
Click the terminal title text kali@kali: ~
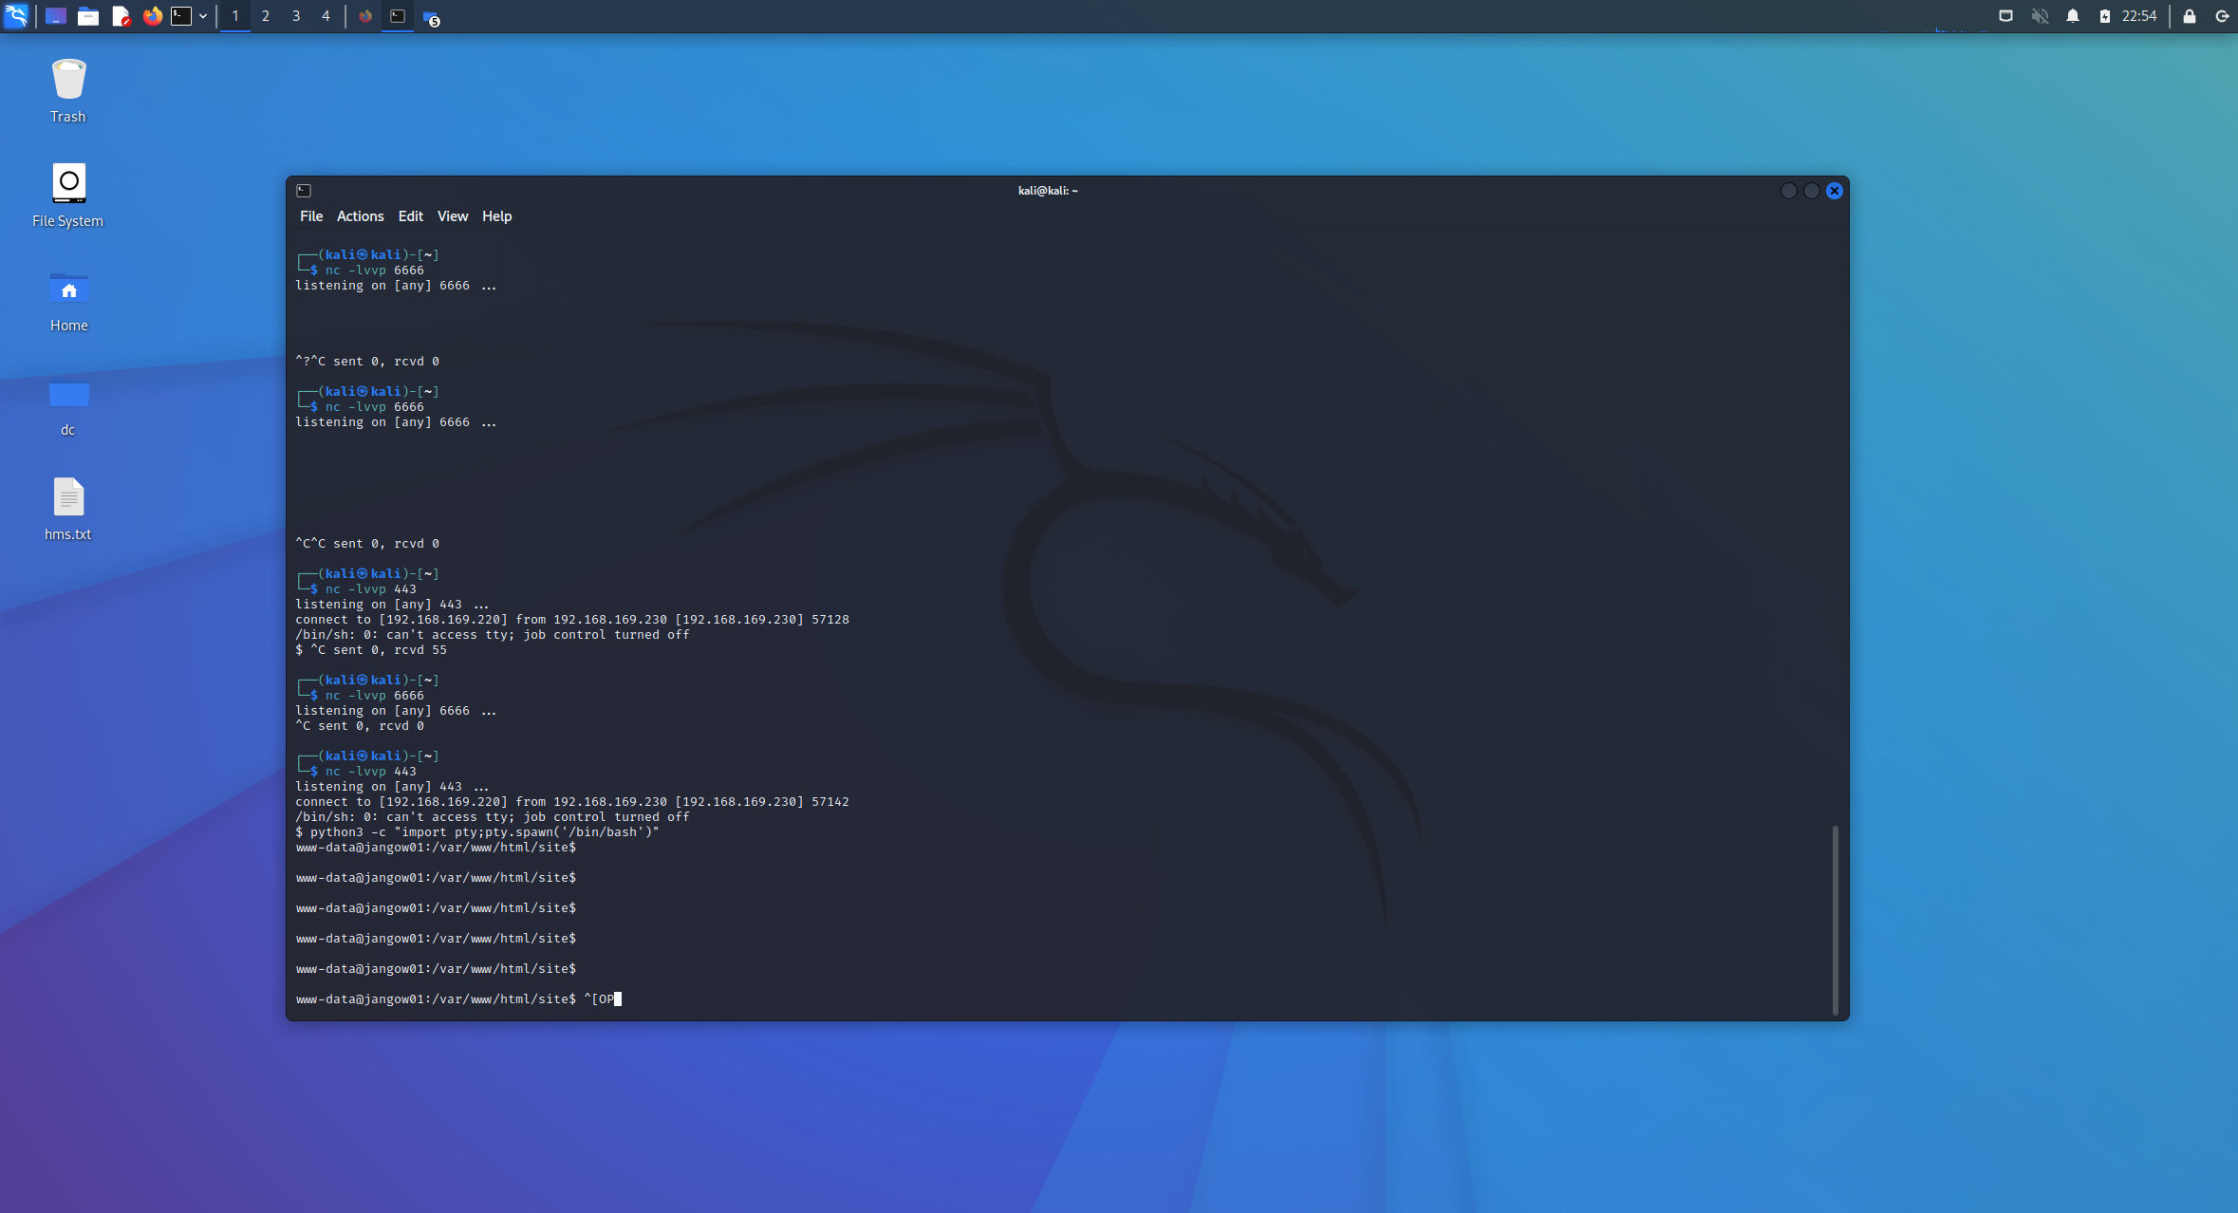(x=1048, y=191)
